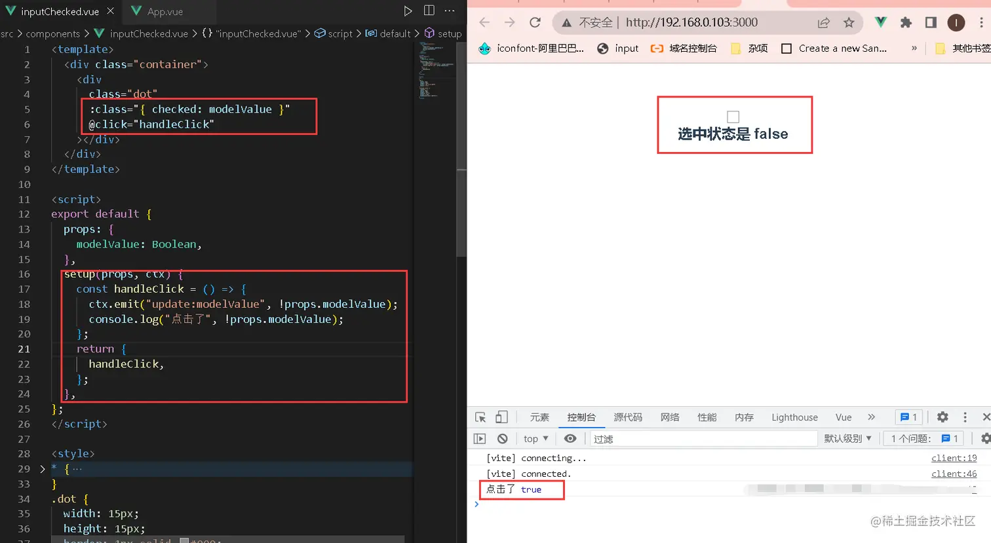This screenshot has width=991, height=543.
Task: Open the VS Code editor more actions menu
Action: tap(450, 10)
